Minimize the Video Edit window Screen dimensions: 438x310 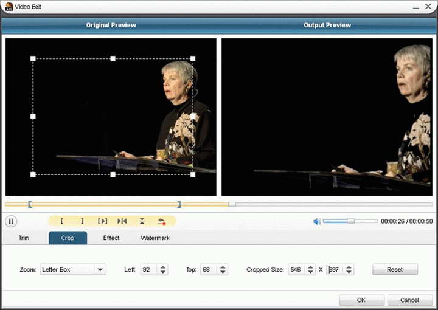click(x=416, y=7)
